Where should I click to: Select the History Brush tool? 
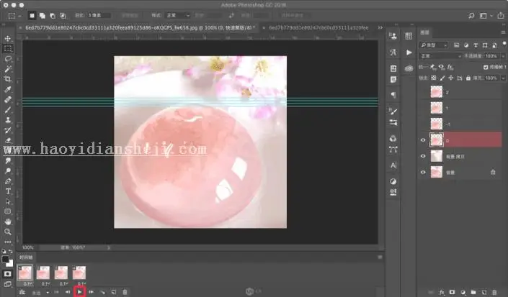tap(8, 130)
